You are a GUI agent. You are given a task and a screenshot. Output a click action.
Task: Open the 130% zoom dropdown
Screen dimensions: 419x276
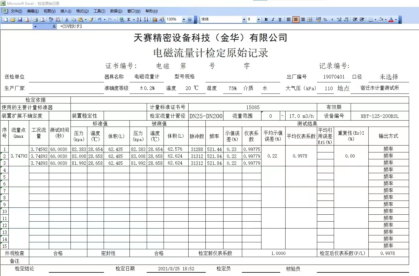[184, 20]
